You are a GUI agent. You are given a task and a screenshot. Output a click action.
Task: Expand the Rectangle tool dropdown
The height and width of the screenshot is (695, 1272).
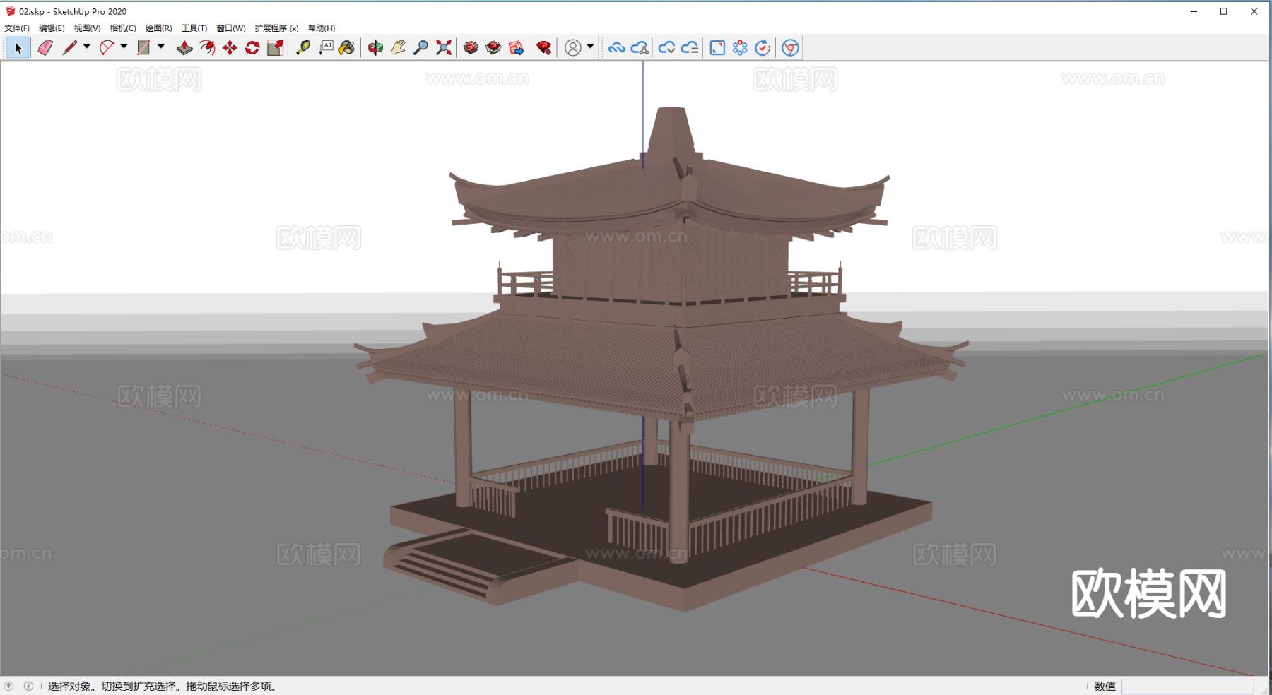tap(161, 47)
